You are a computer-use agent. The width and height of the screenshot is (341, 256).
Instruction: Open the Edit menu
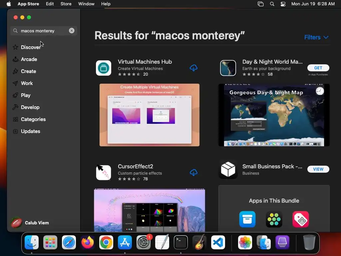pyautogui.click(x=50, y=4)
